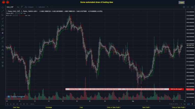
Task: Open the price scale settings gear
Action: (x=192, y=104)
